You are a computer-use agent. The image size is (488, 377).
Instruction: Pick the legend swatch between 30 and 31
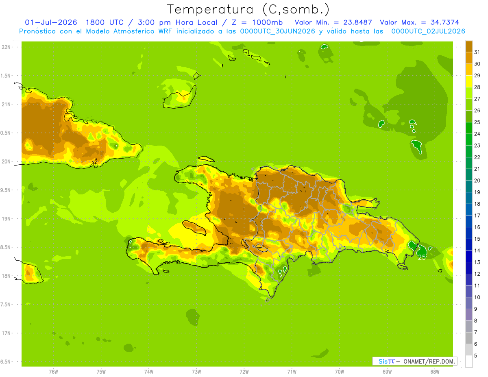click(469, 58)
